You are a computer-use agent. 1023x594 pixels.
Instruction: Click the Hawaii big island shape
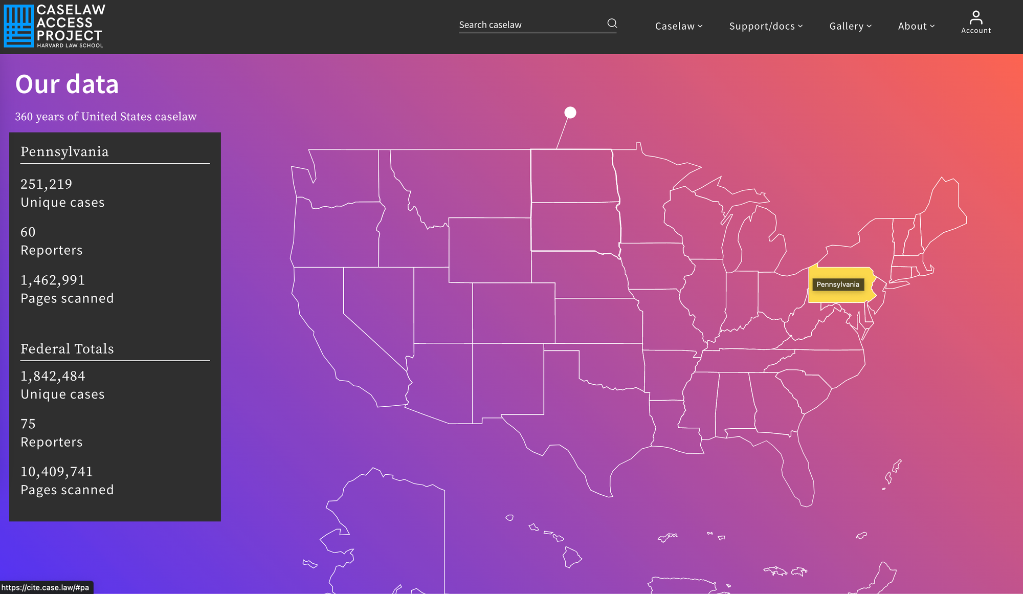click(571, 558)
